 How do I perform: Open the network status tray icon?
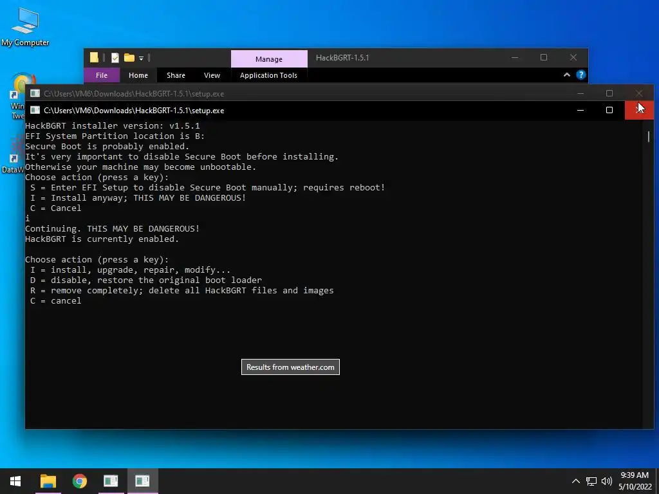point(591,481)
